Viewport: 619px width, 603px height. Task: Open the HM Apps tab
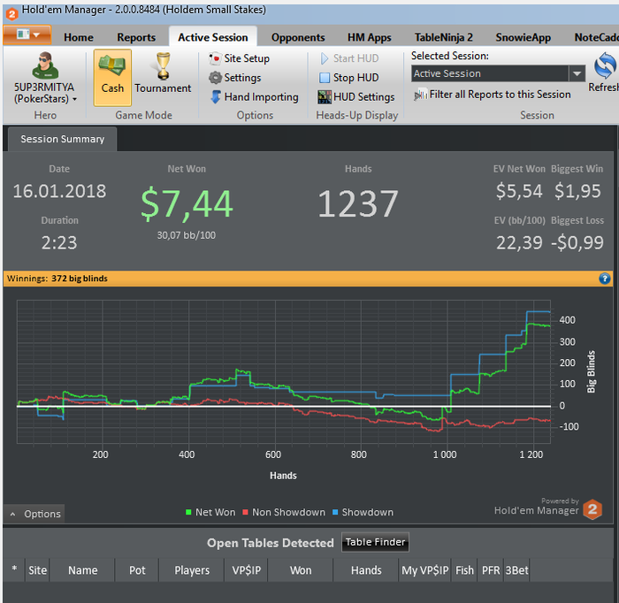coord(369,37)
